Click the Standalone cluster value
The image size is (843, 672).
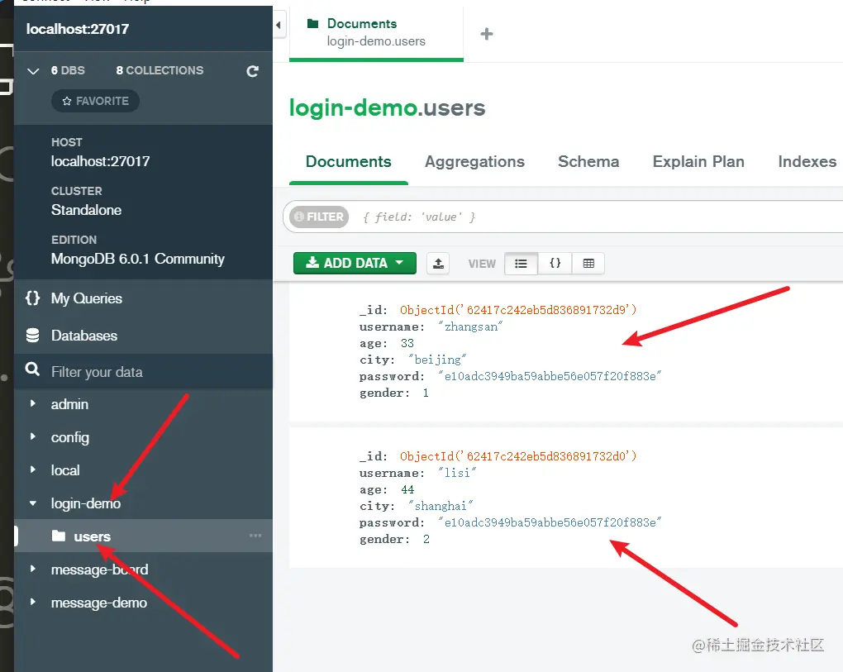[86, 210]
